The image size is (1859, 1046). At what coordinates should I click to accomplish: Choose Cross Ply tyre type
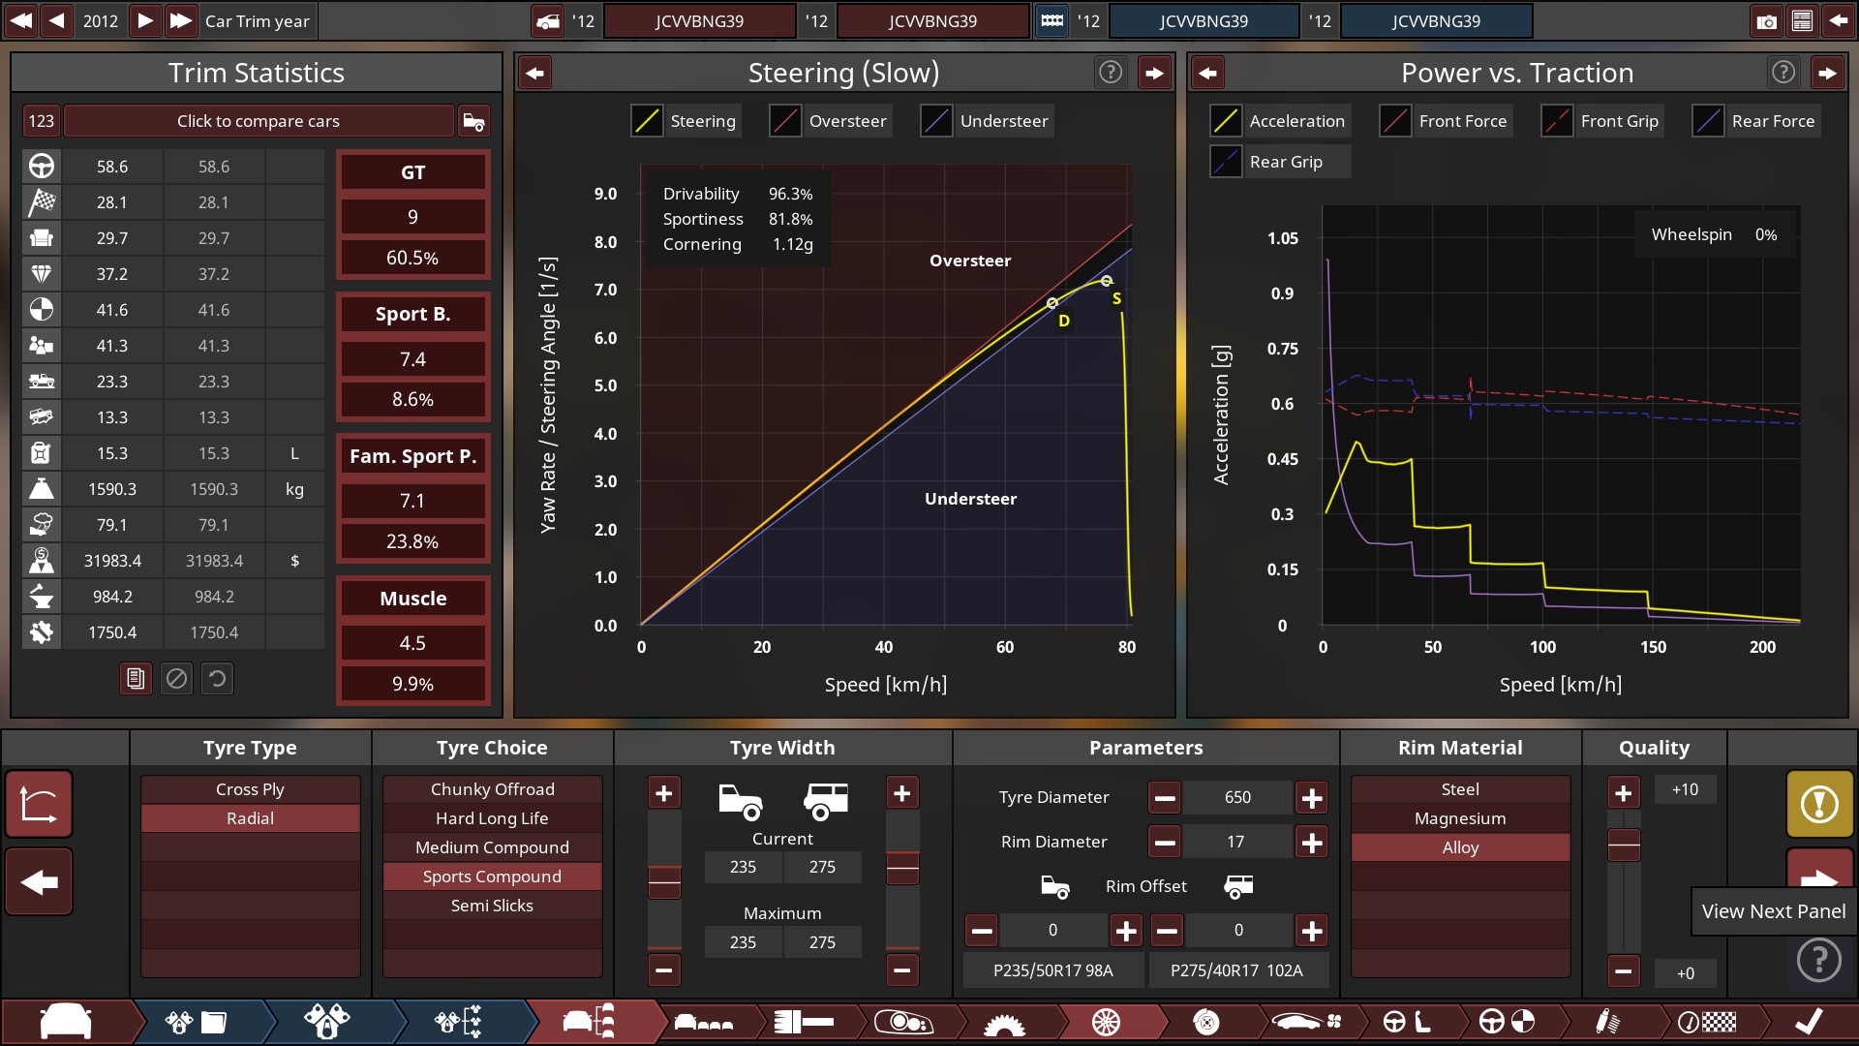pos(251,789)
